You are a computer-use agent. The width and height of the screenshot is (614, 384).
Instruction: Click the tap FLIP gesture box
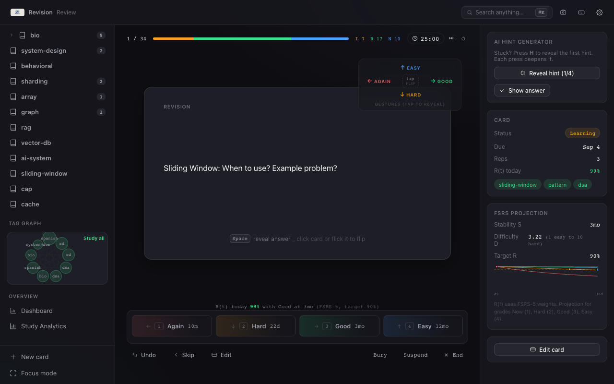tap(411, 81)
